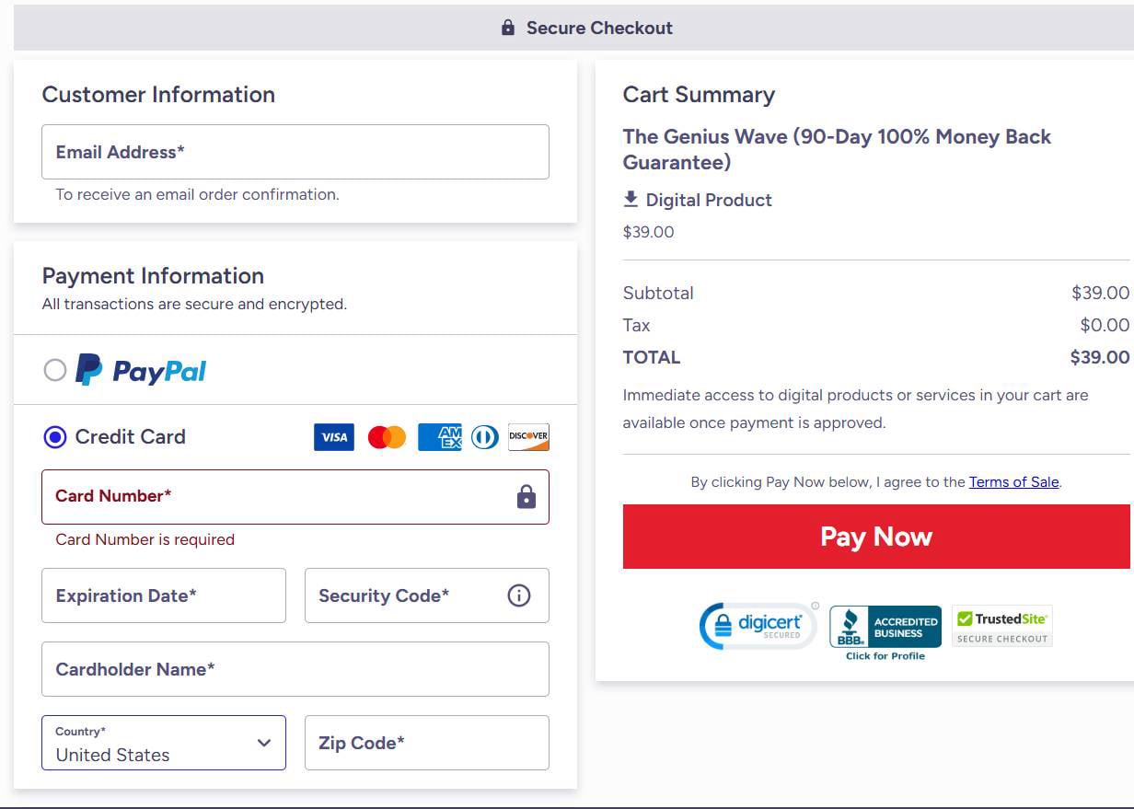Click the Mastercard logo icon
The height and width of the screenshot is (809, 1134).
coord(387,437)
